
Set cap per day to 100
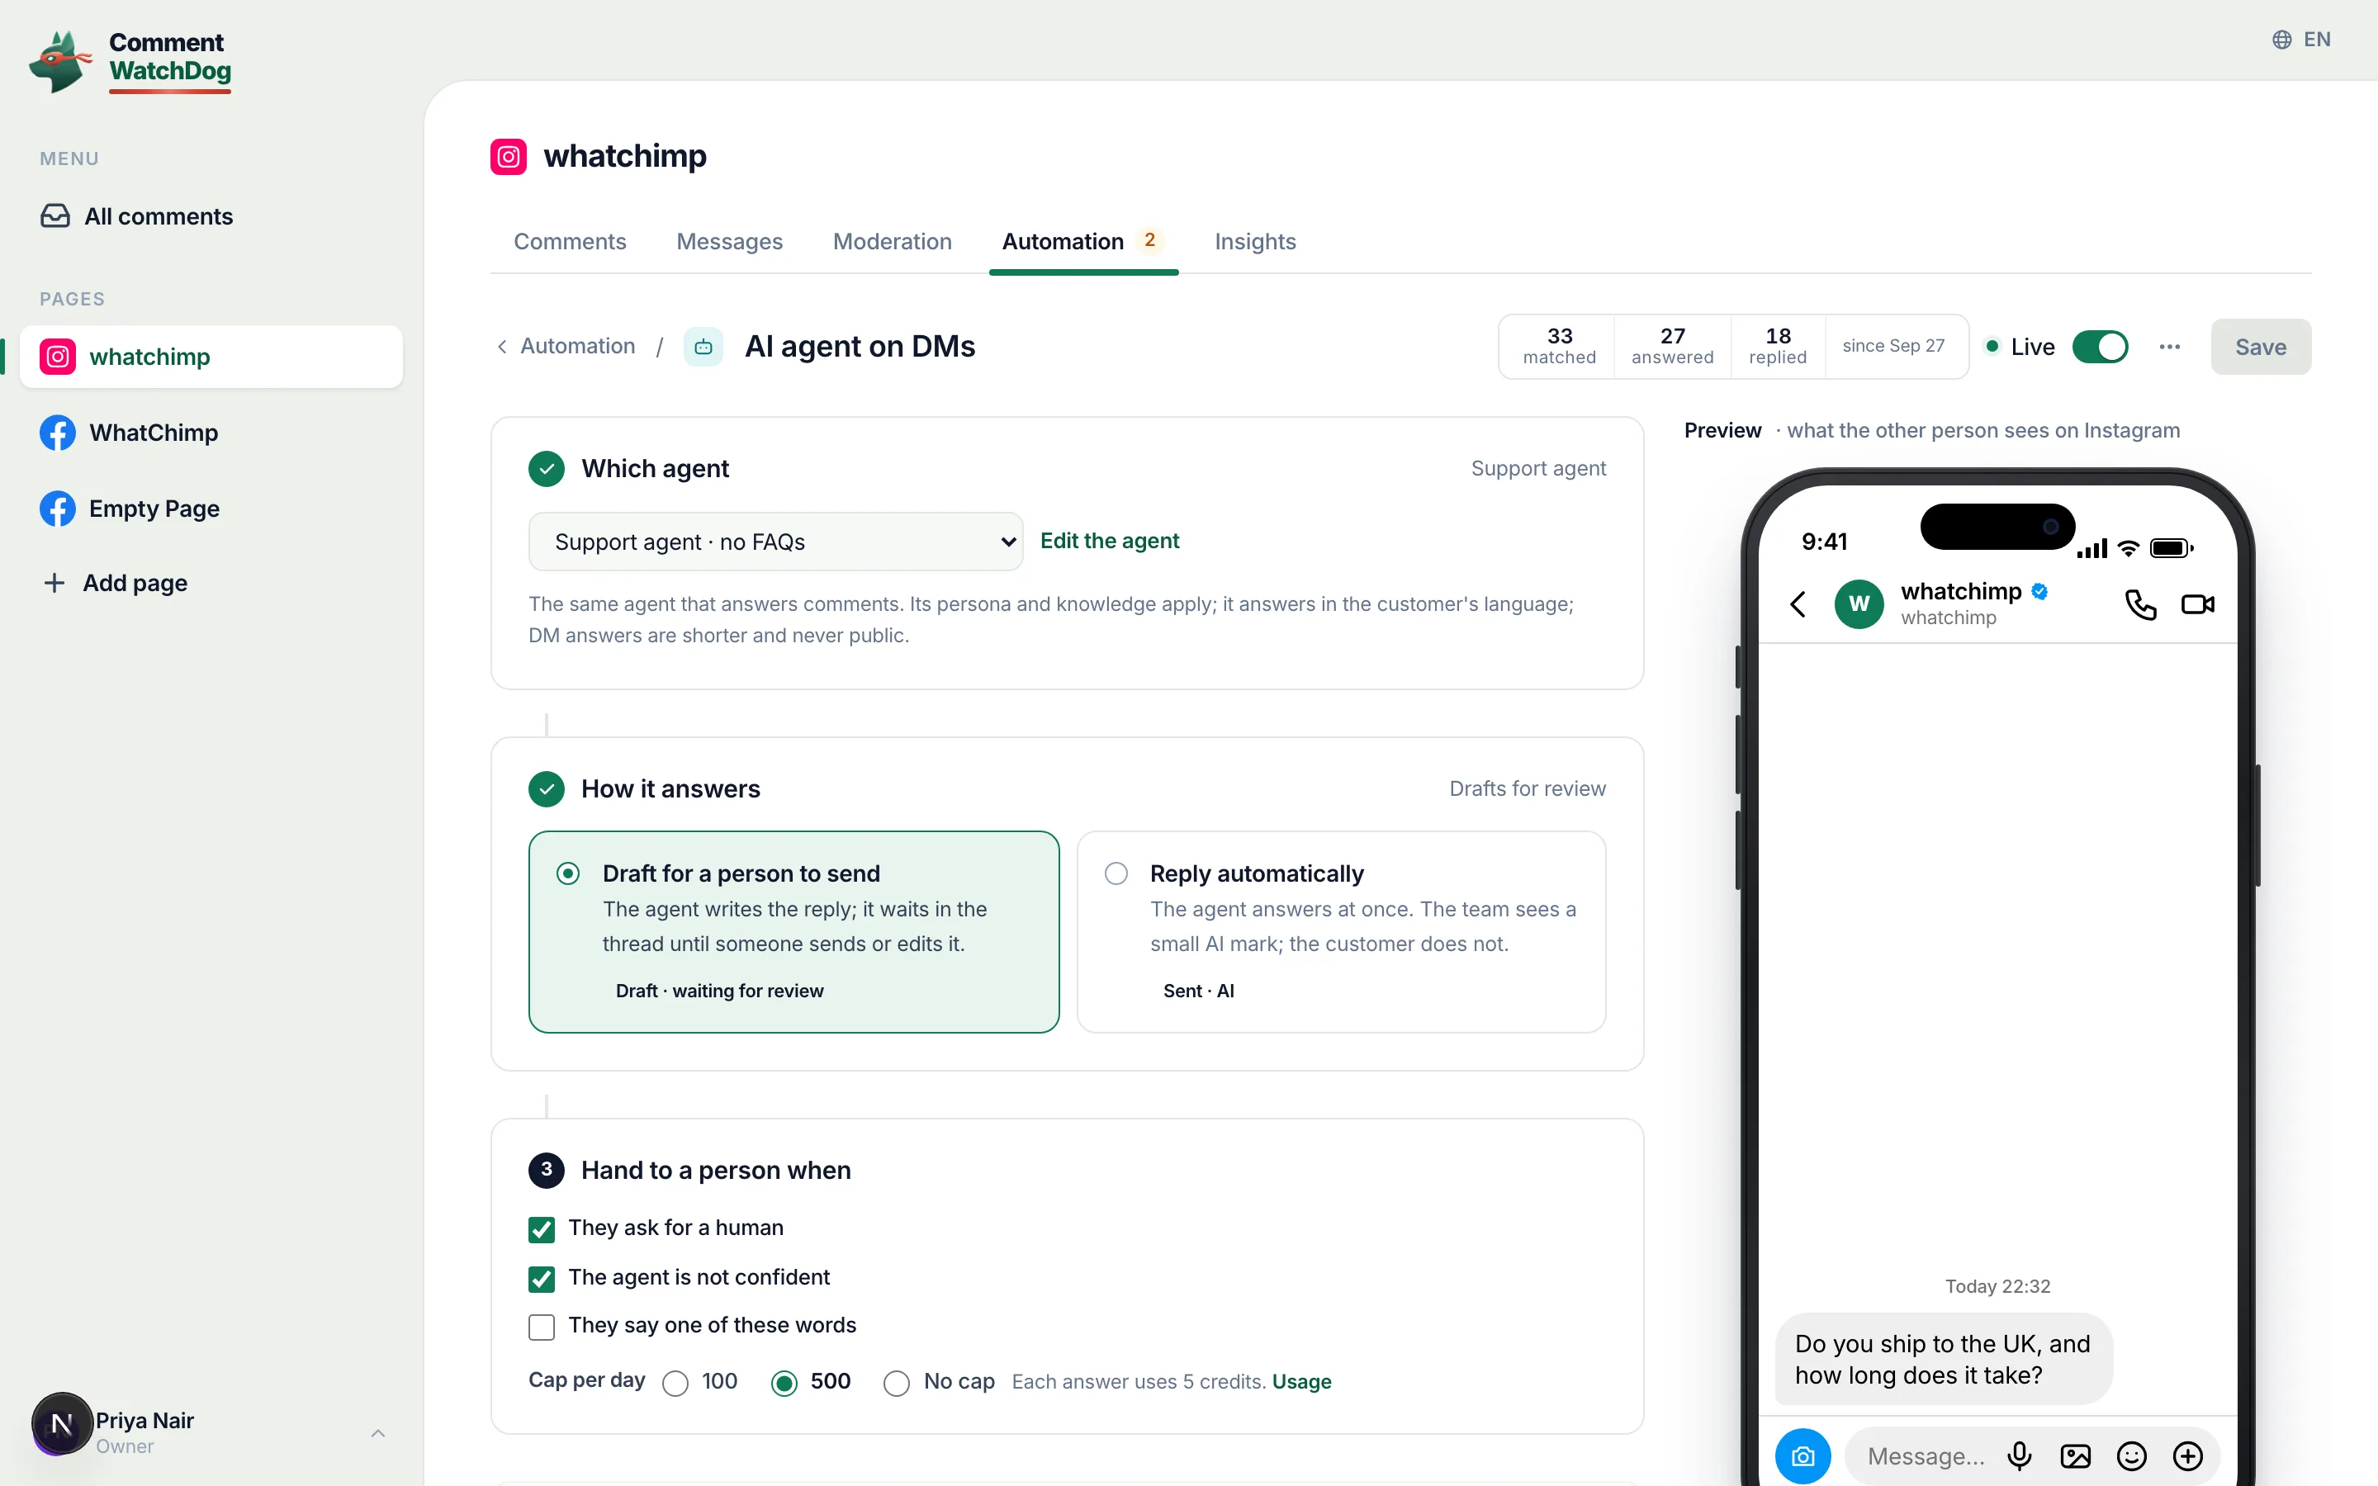point(675,1383)
